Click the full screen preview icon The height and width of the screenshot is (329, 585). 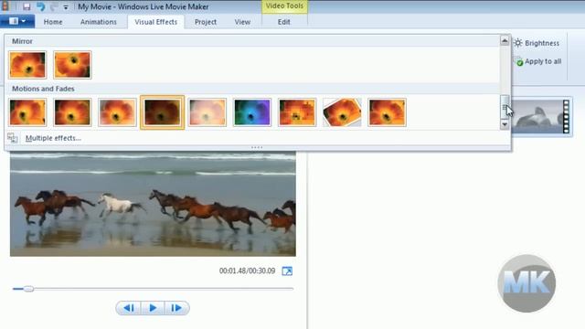287,271
